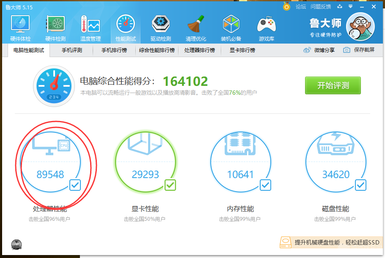Switch to 手机排行榜 tab
385x258 pixels.
point(114,50)
